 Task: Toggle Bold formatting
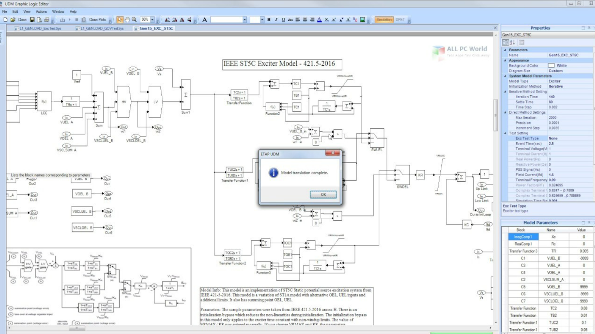(269, 20)
